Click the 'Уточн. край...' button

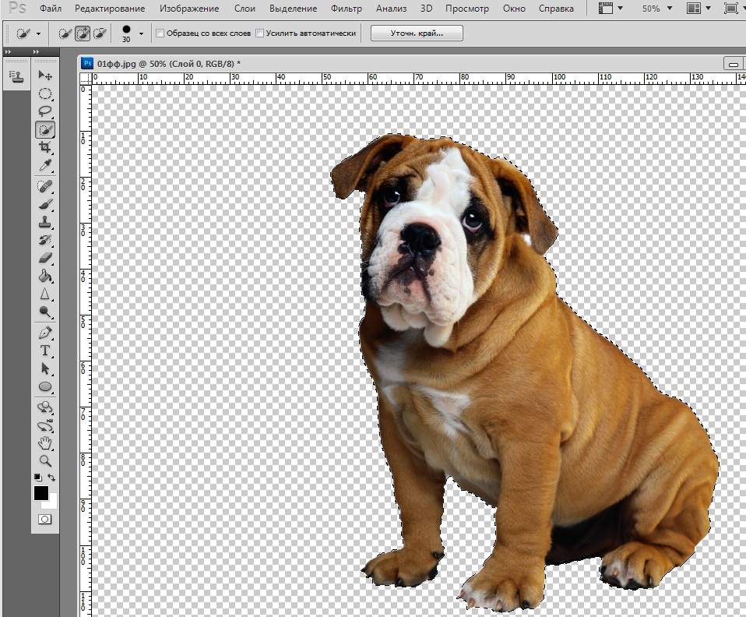pyautogui.click(x=417, y=33)
